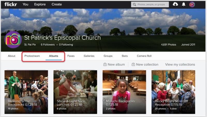The image size is (207, 117).
Task: Open the upload cloud icon
Action: click(x=175, y=4)
